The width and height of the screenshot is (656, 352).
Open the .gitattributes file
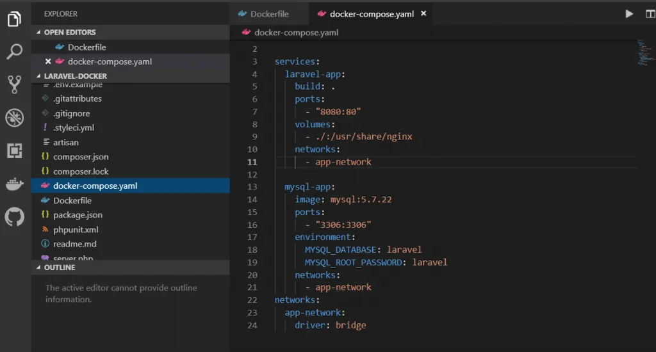[131, 99]
